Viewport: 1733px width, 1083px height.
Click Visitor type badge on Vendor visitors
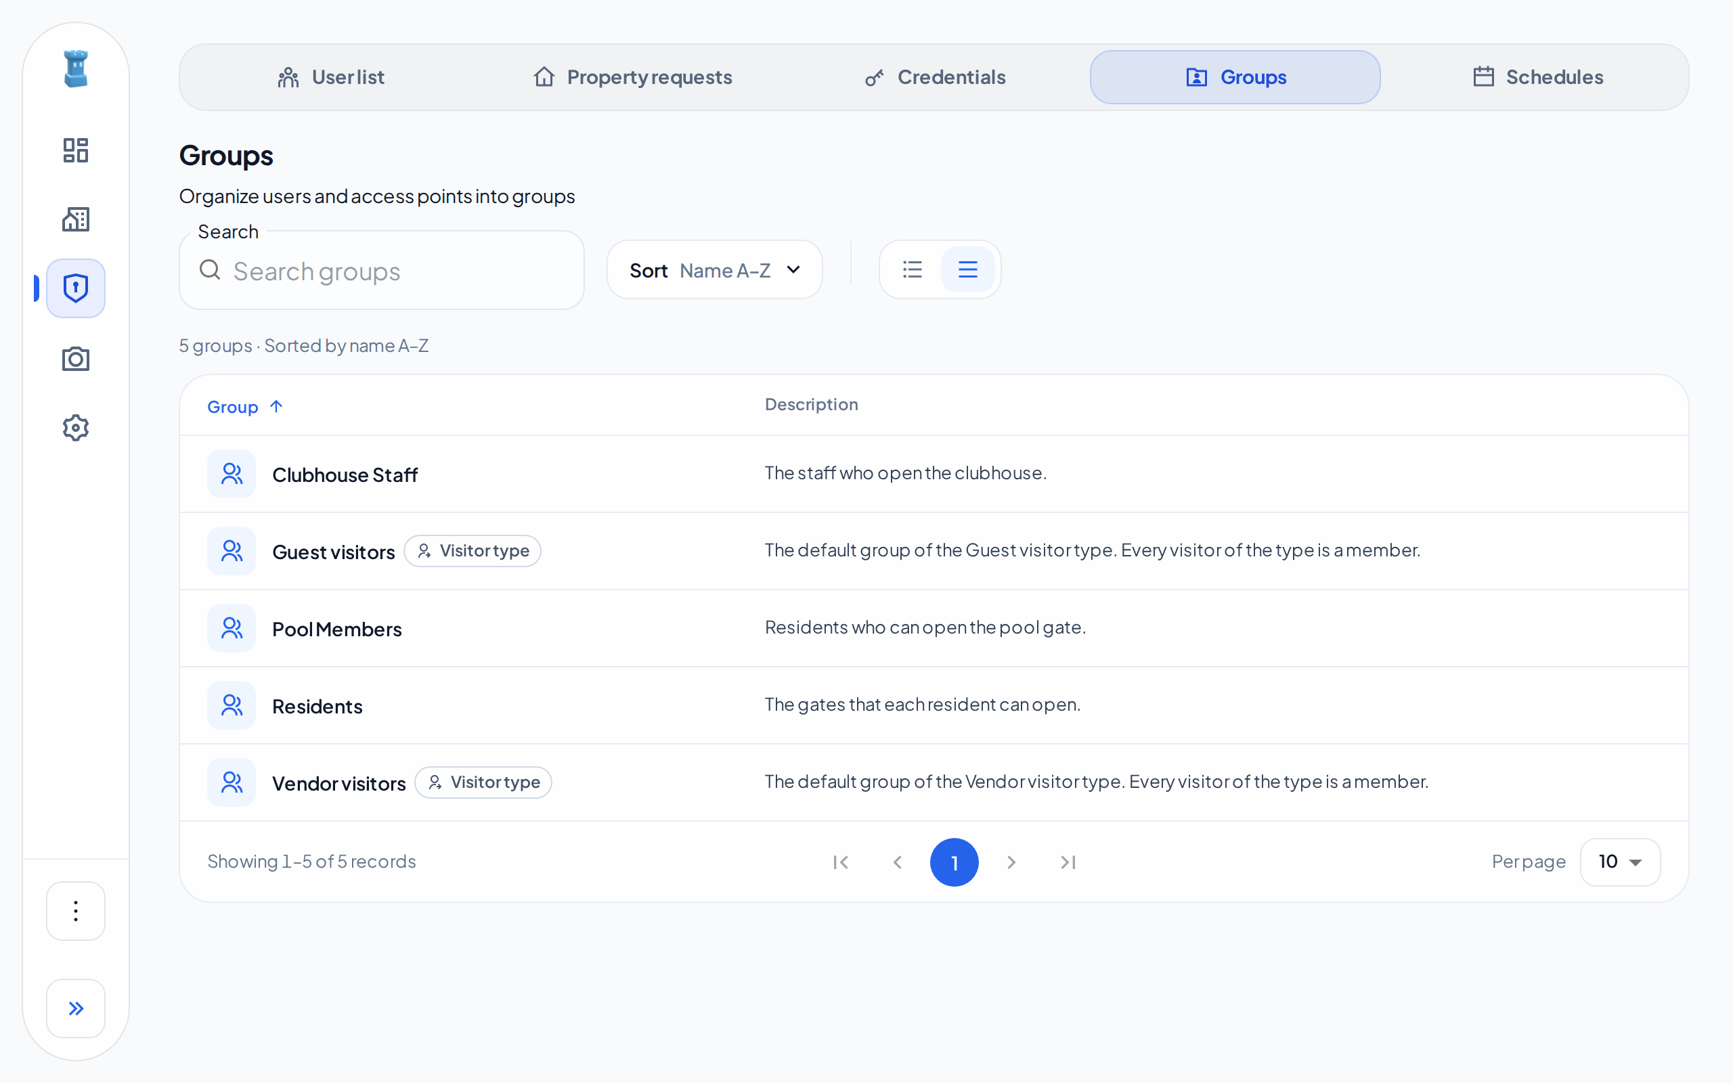483,782
